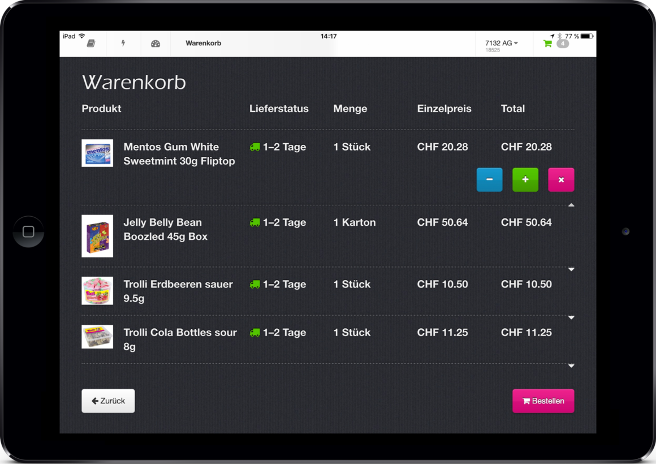Tap the lightning bolt quick-order icon
Image resolution: width=656 pixels, height=464 pixels.
pos(123,43)
